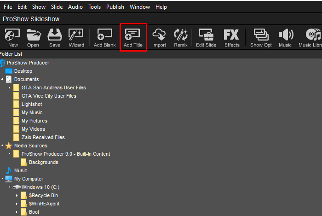Collapse the My Computer node

coord(2,179)
